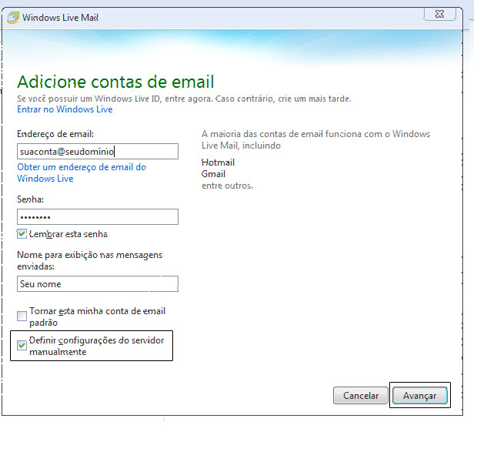Click the 'Windows Live Mail' window title text
477x462 pixels.
click(x=60, y=17)
